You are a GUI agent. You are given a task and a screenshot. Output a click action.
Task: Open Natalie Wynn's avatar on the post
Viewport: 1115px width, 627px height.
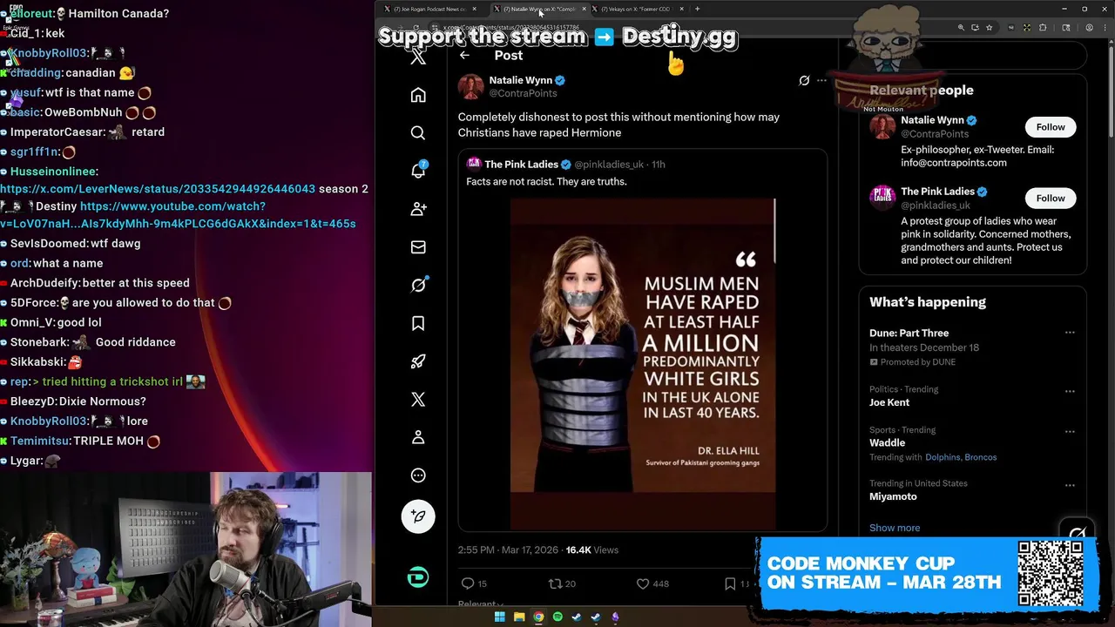(471, 87)
